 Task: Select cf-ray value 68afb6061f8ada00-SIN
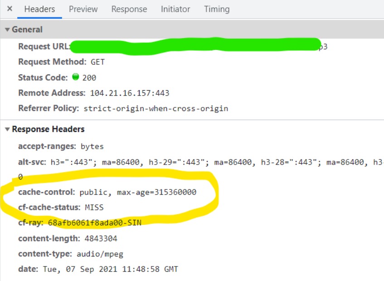click(95, 223)
